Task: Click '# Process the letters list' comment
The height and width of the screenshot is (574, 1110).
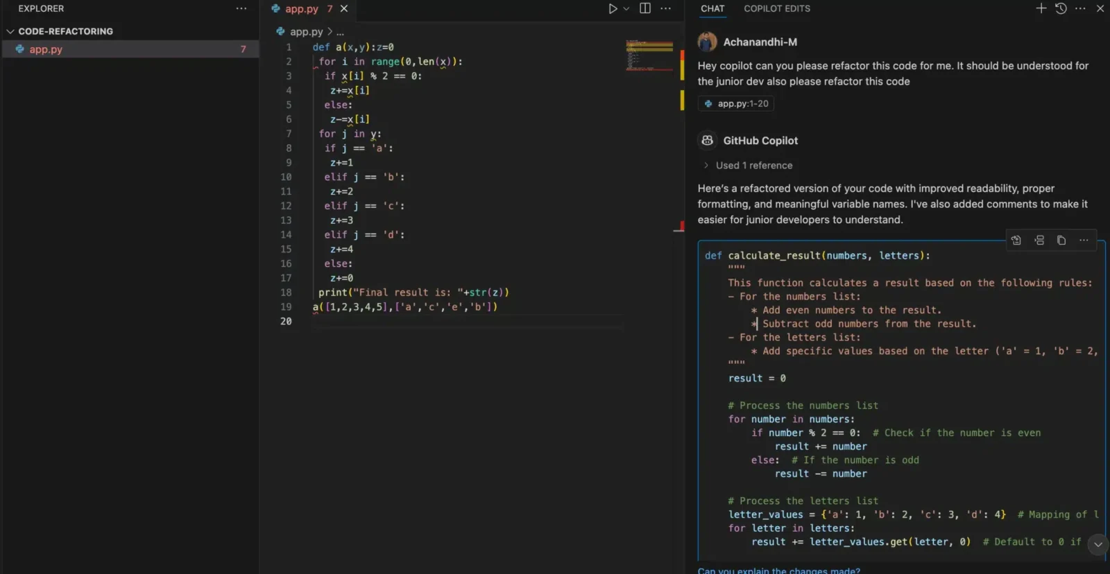Action: tap(803, 501)
